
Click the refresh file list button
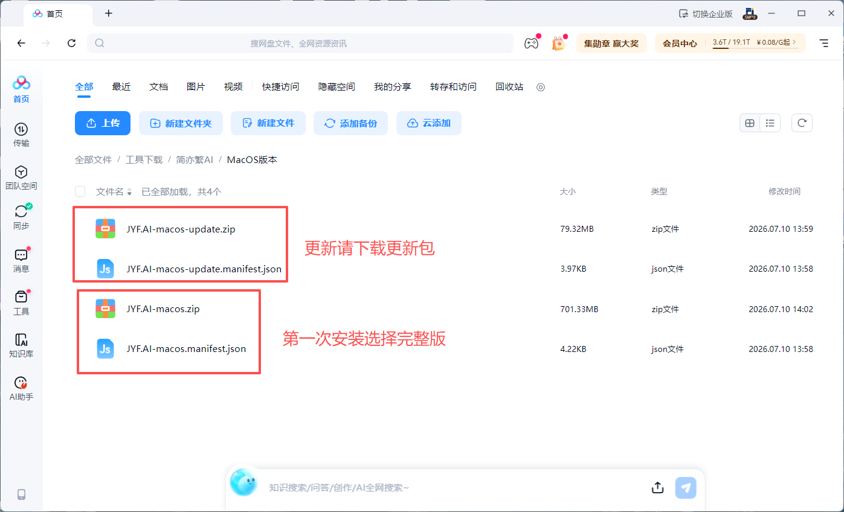(802, 123)
